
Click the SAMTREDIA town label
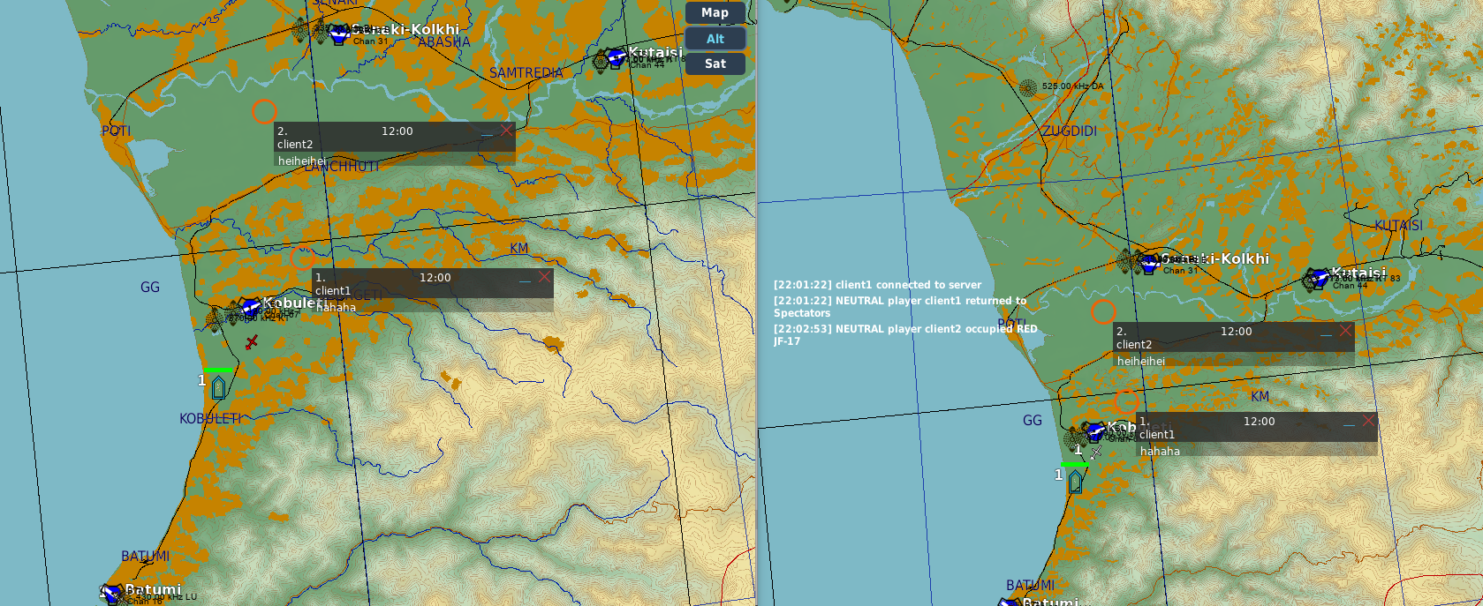tap(526, 73)
